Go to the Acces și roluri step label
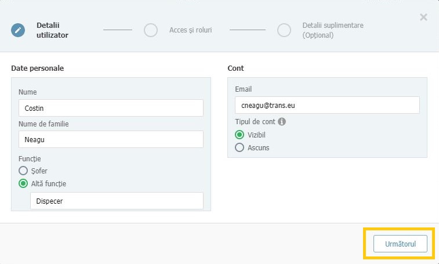 coord(190,30)
